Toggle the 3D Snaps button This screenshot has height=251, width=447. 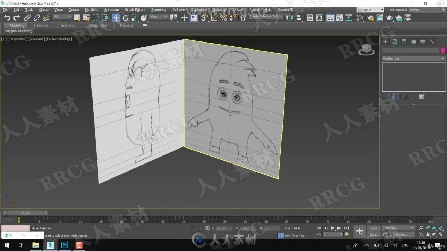coord(205,18)
